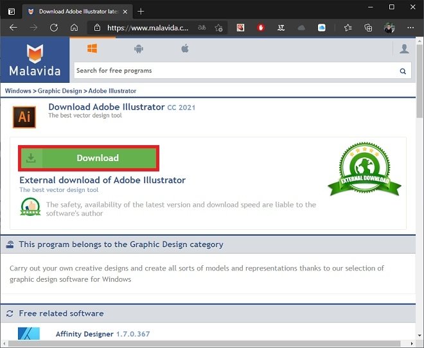Open the Windows breadcrumb link

(18, 91)
